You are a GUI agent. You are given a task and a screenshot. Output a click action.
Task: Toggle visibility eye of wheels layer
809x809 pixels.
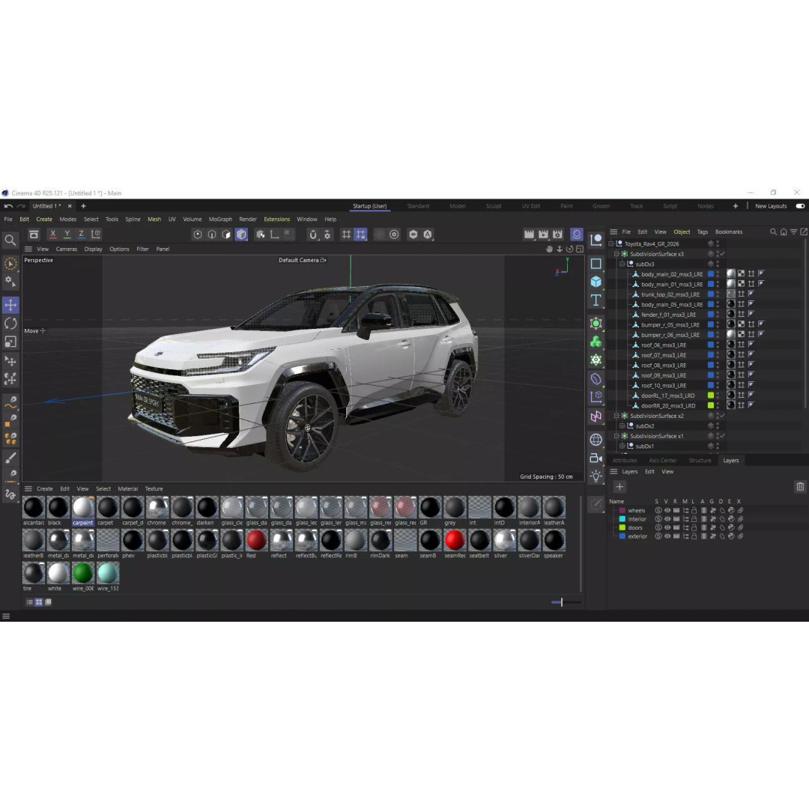coord(667,510)
